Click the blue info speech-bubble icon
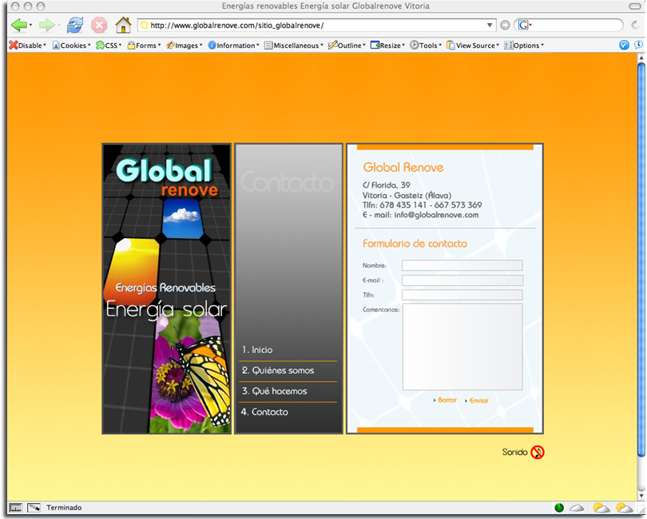The image size is (647, 519). tap(638, 45)
